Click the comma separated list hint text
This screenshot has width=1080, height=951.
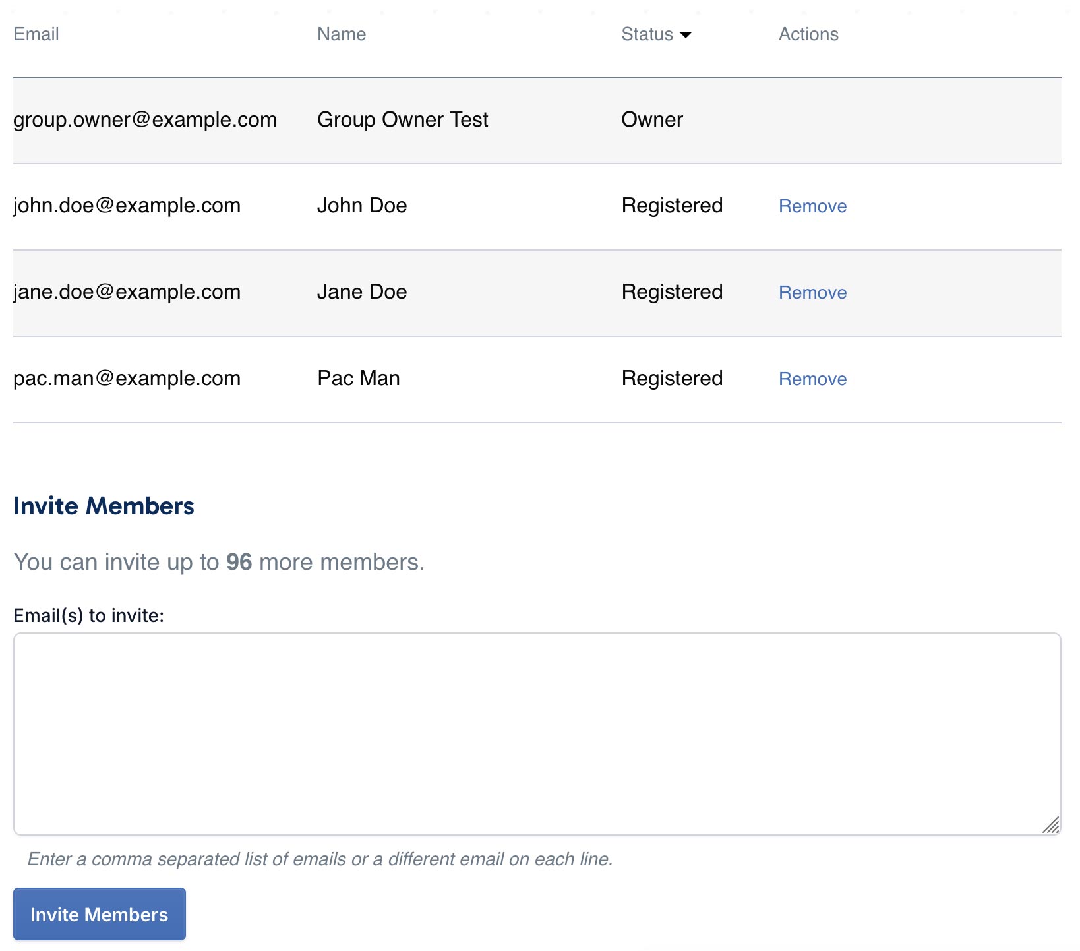(320, 859)
